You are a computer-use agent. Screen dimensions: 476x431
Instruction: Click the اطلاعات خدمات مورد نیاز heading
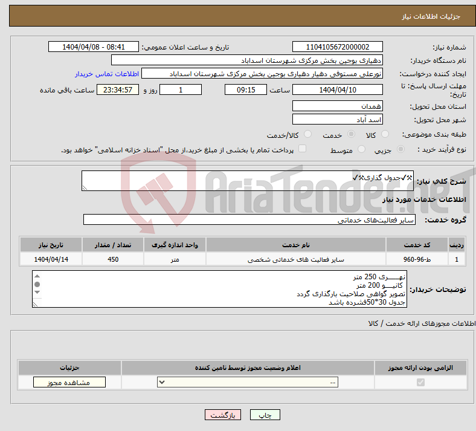point(424,199)
